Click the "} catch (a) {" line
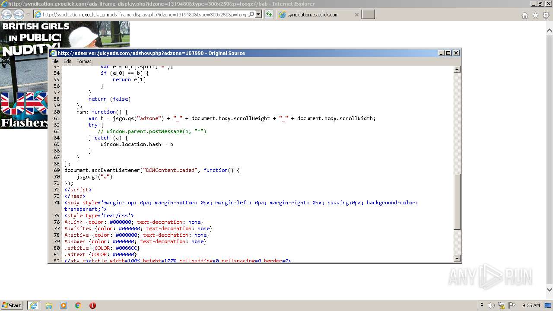Screen dimensions: 553x311 click(x=108, y=138)
